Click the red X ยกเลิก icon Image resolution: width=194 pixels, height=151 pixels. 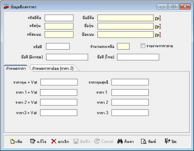[54, 141]
